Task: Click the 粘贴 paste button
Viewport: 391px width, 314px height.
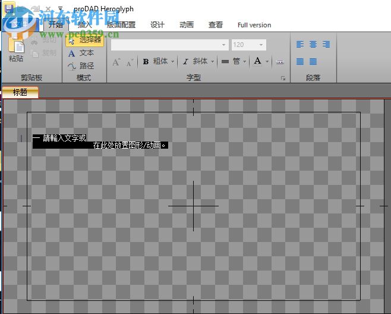Action: (16, 49)
